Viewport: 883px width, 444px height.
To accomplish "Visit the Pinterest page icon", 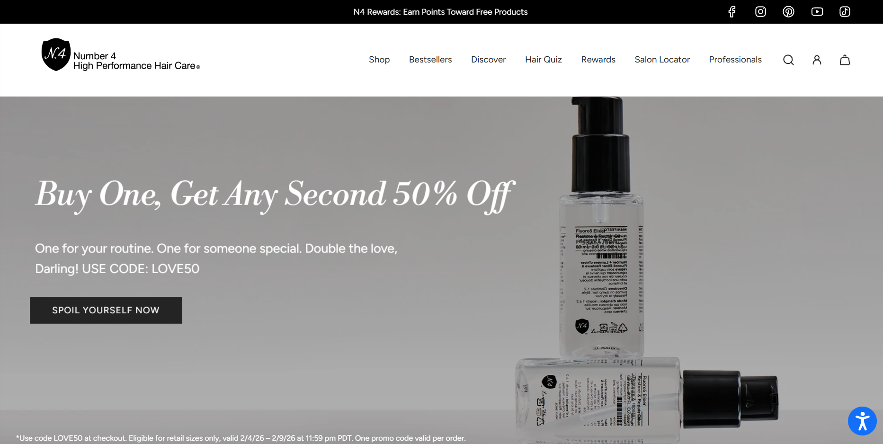I will click(788, 12).
